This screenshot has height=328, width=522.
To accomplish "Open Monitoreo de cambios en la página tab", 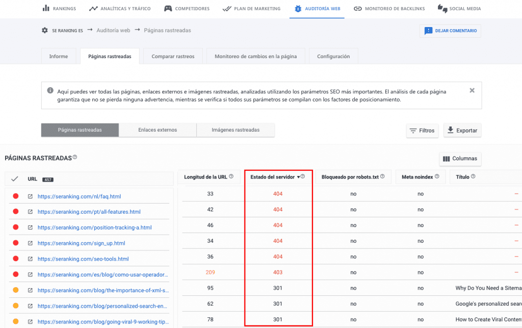I will [255, 56].
